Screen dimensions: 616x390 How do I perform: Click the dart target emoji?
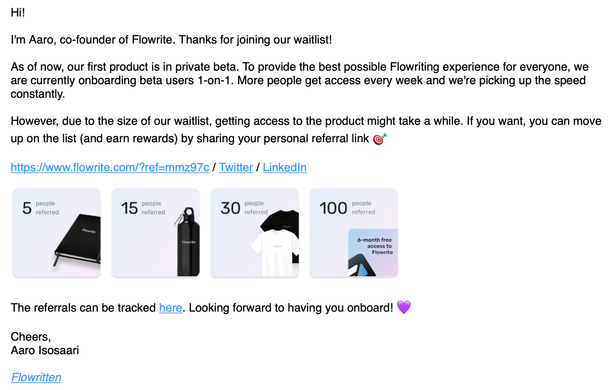[380, 139]
